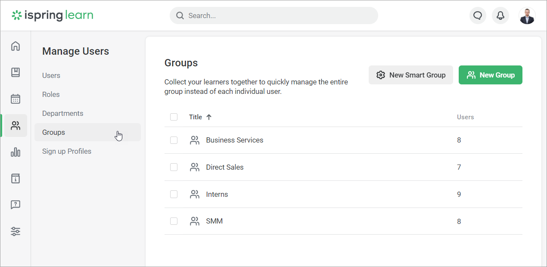This screenshot has width=547, height=267.
Task: Sort by the Title column header
Action: [196, 117]
